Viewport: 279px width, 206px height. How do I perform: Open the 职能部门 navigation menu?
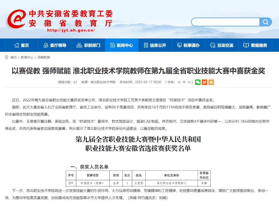[x=88, y=45]
